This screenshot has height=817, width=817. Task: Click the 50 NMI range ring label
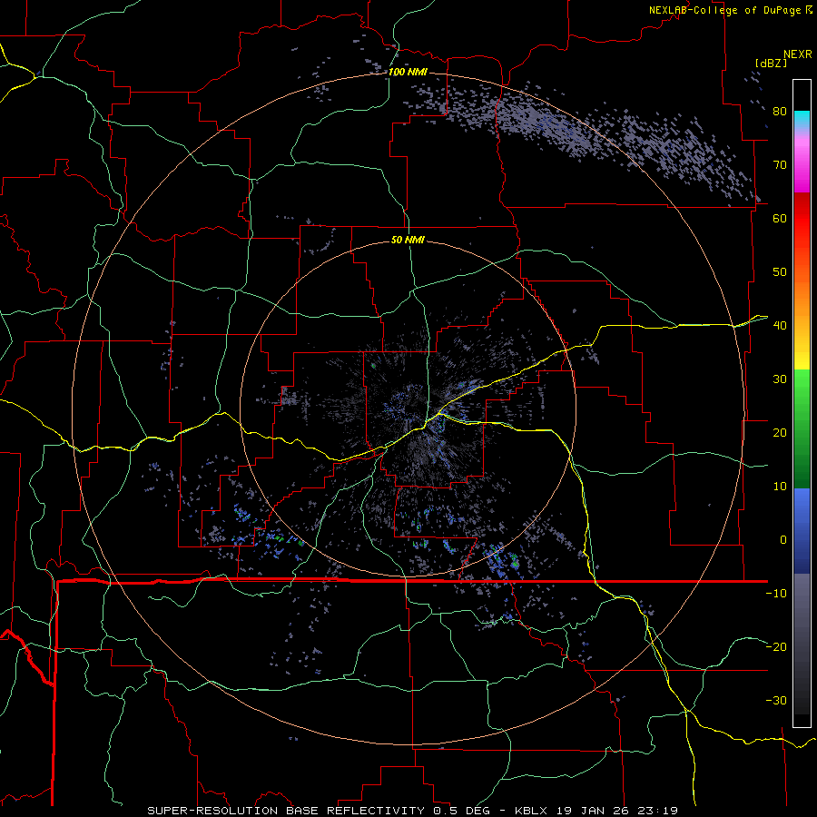(x=408, y=240)
